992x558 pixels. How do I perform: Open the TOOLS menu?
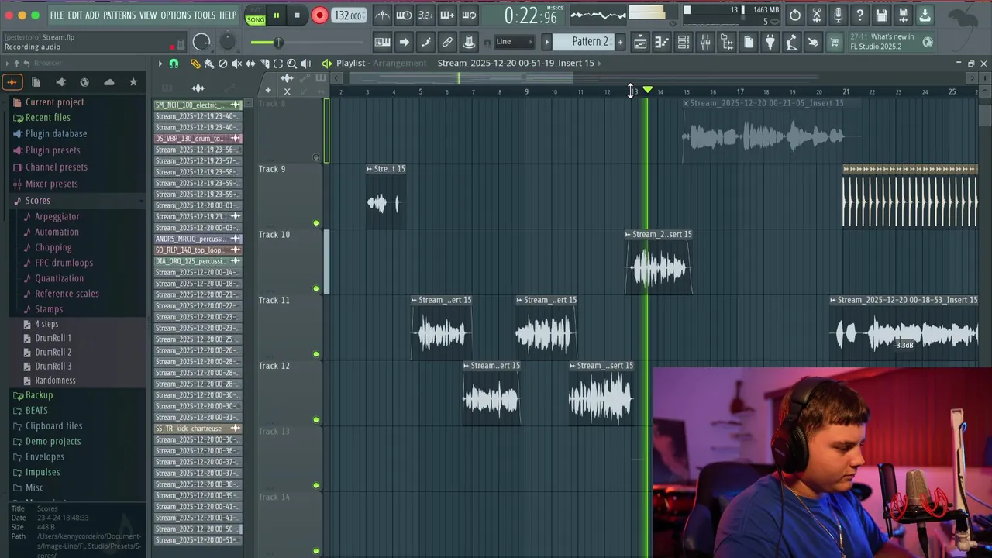coord(205,15)
